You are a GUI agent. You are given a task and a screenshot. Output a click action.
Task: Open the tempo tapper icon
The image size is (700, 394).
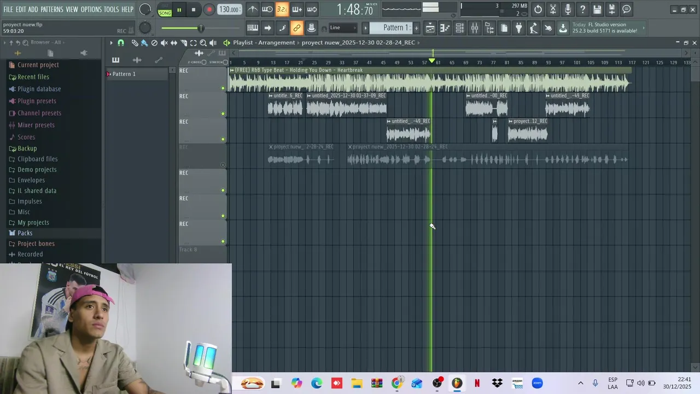(x=534, y=28)
